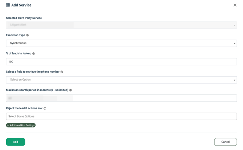Click the grid icon beside Add Service title

(8, 5)
